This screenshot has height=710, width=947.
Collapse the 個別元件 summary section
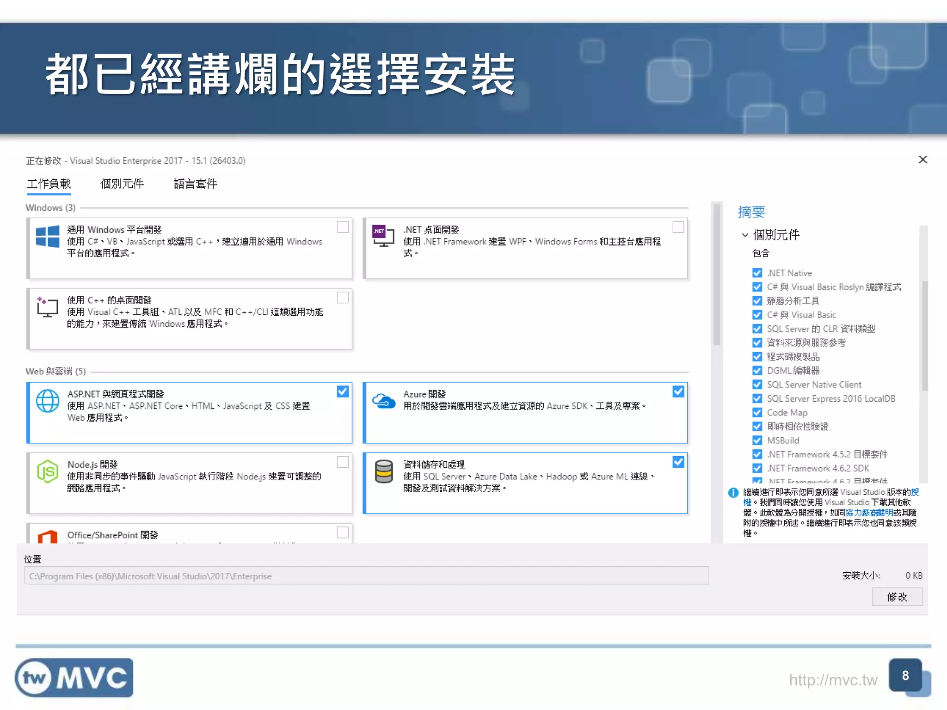[x=745, y=235]
